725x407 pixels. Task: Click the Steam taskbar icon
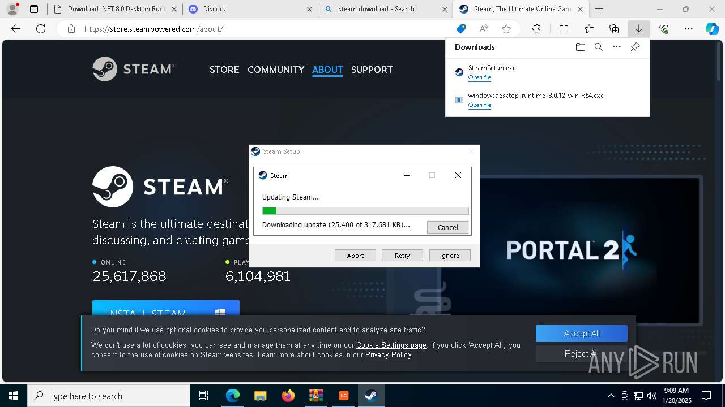pos(371,396)
